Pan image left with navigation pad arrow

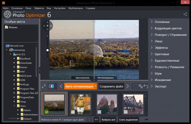click(44, 26)
